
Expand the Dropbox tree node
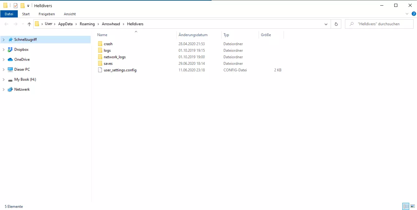pos(4,50)
